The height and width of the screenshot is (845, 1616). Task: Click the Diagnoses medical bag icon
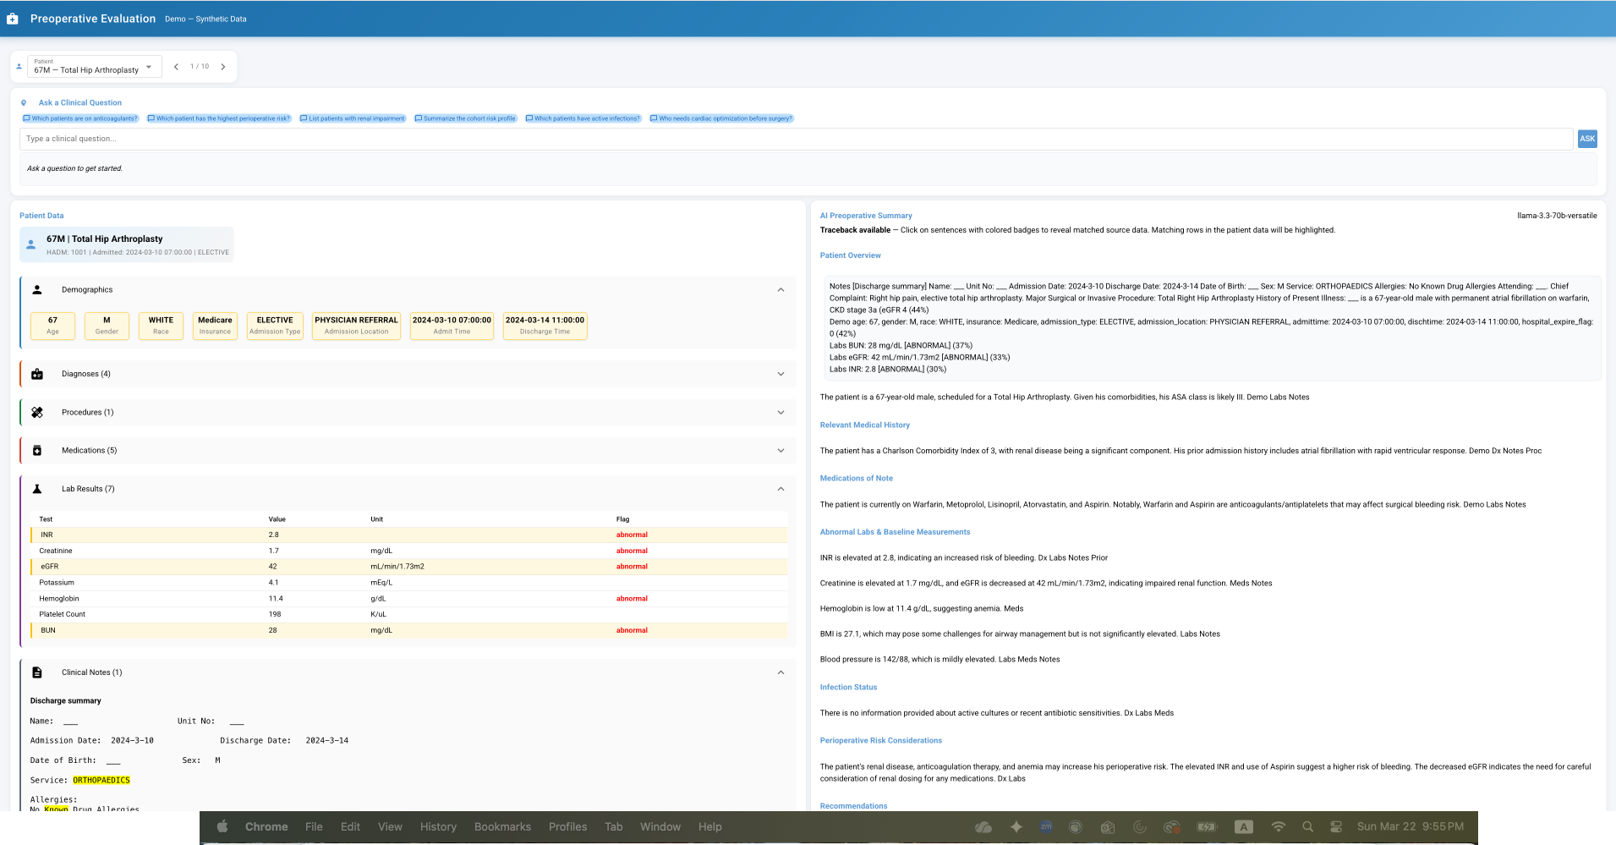pyautogui.click(x=37, y=374)
